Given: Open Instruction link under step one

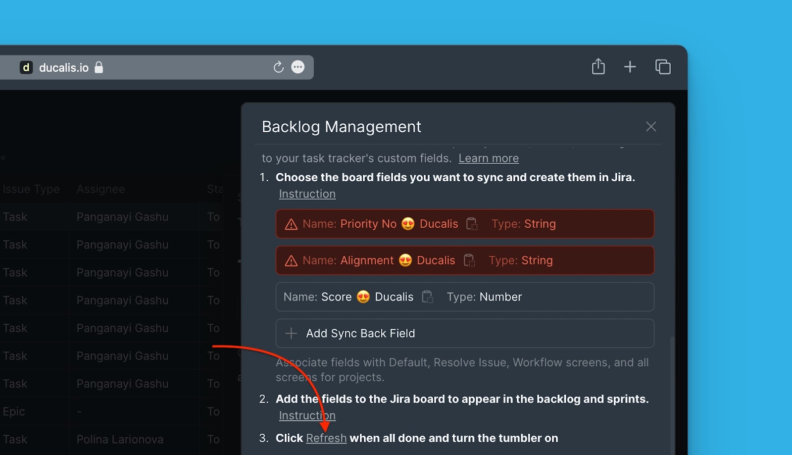Looking at the screenshot, I should pyautogui.click(x=307, y=194).
